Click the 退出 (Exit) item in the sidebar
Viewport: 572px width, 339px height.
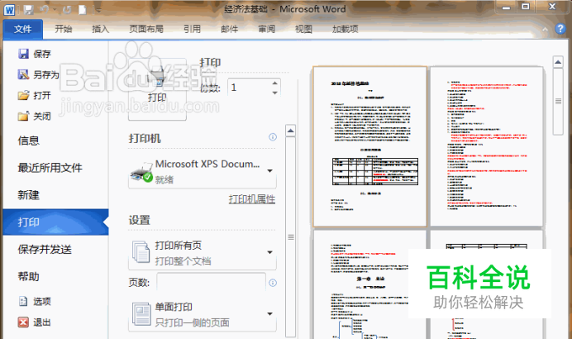coord(35,322)
